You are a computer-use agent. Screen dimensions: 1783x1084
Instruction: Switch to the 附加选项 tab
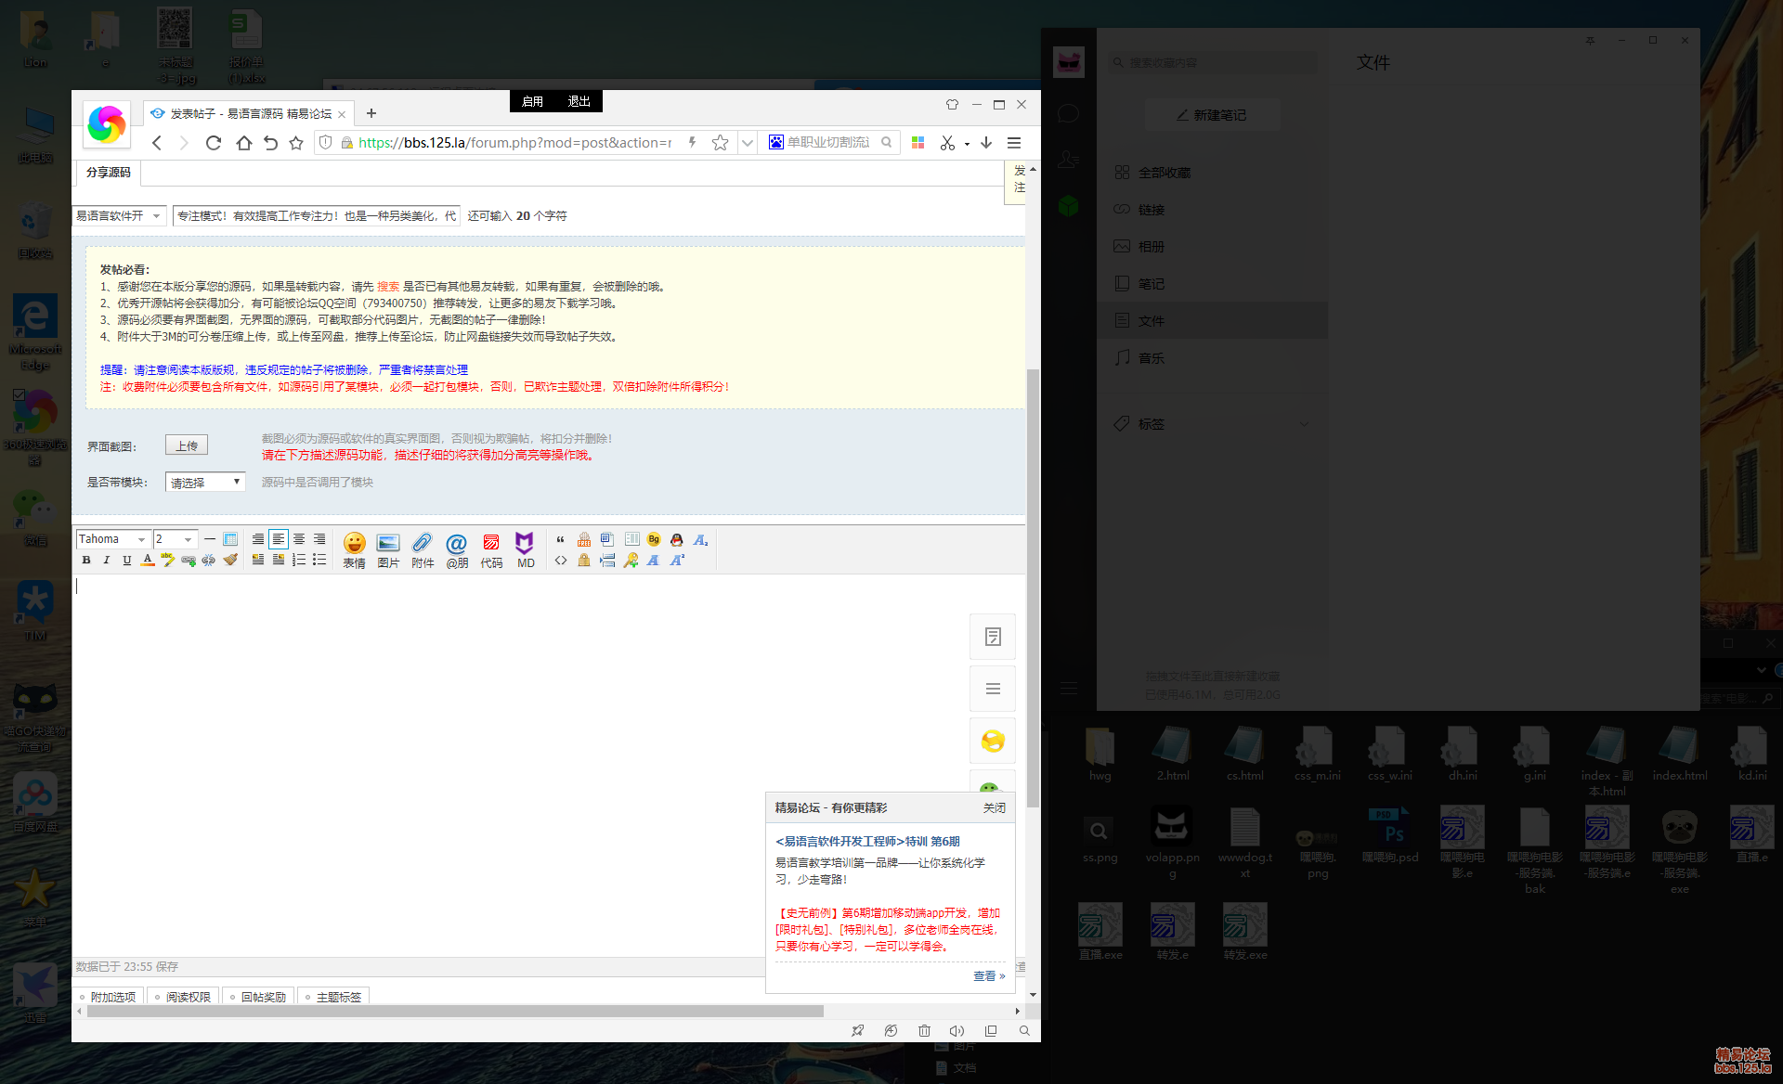[108, 997]
